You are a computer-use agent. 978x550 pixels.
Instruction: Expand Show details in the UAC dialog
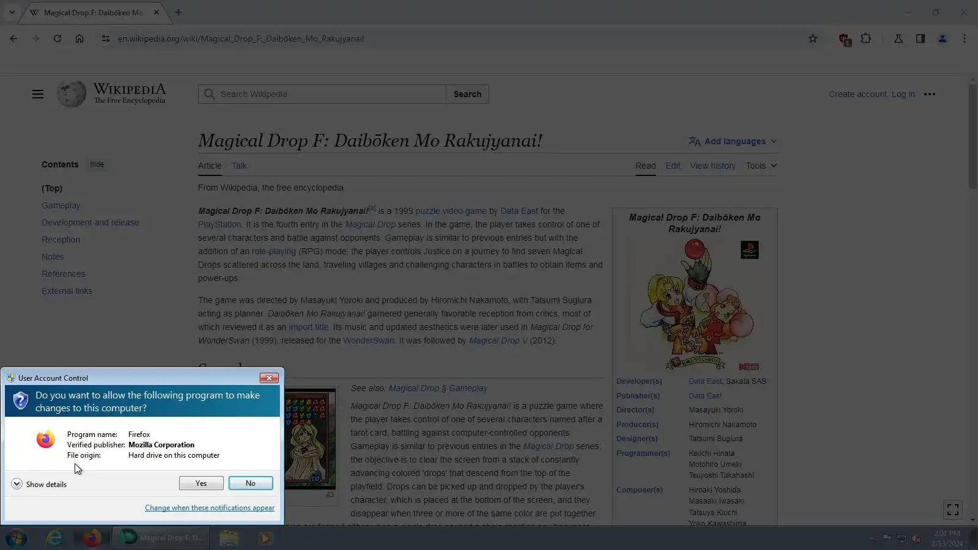point(39,484)
